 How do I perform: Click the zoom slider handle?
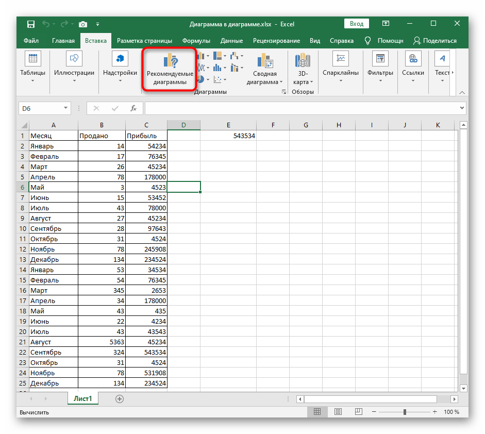(x=405, y=412)
